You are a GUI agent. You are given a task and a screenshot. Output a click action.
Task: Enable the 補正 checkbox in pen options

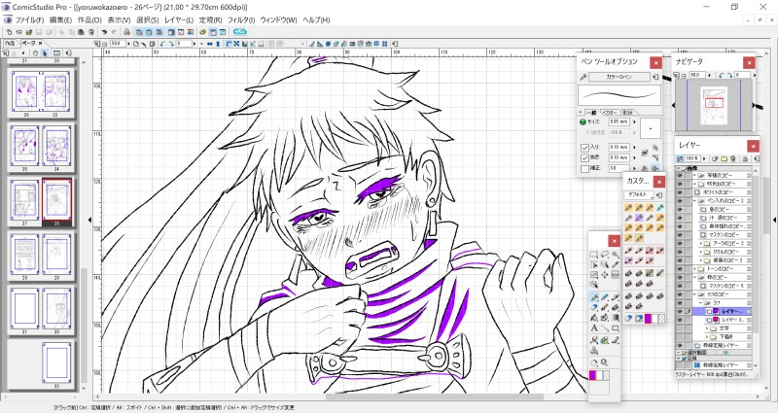point(584,168)
